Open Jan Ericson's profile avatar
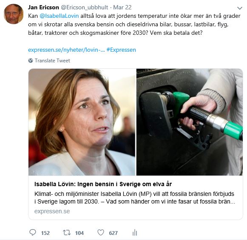 14,14
